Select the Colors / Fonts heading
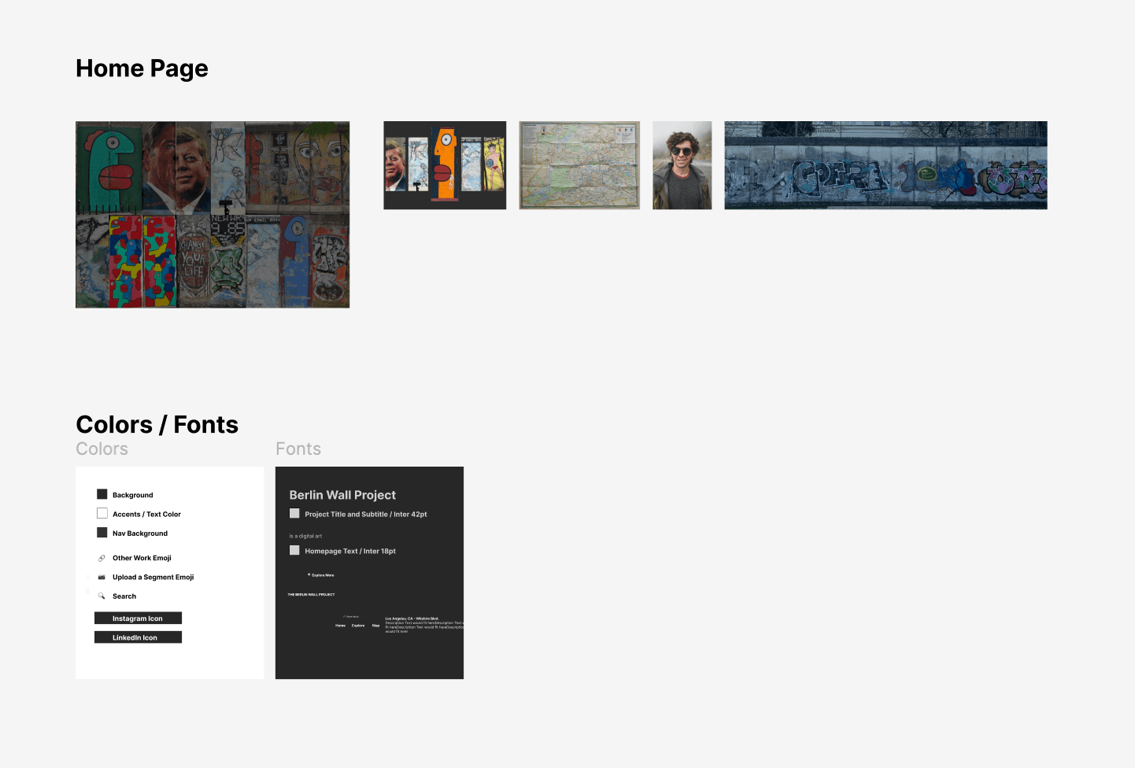Image resolution: width=1135 pixels, height=768 pixels. click(157, 425)
